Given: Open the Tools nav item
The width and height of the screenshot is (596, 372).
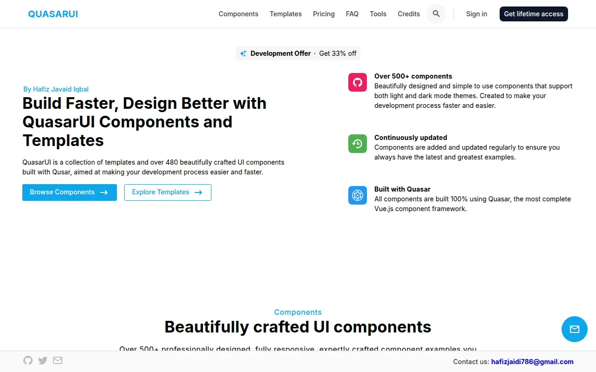Looking at the screenshot, I should tap(378, 14).
